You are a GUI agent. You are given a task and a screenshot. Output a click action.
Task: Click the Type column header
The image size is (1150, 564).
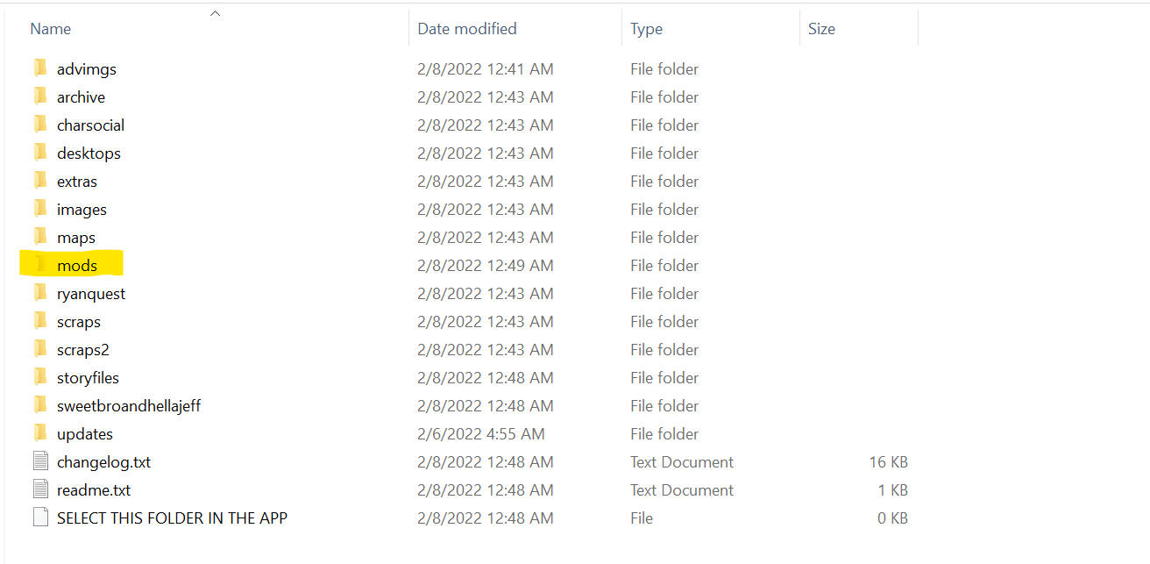(x=646, y=29)
